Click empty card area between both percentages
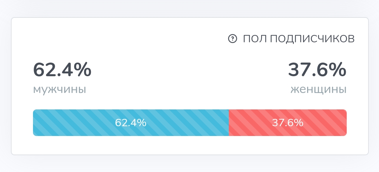Image resolution: width=379 pixels, height=172 pixels. click(x=190, y=75)
